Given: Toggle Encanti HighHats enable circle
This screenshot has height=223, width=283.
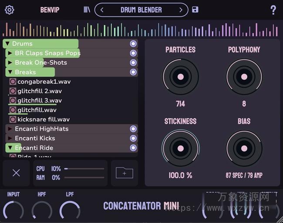Looking at the screenshot, I should [133, 129].
